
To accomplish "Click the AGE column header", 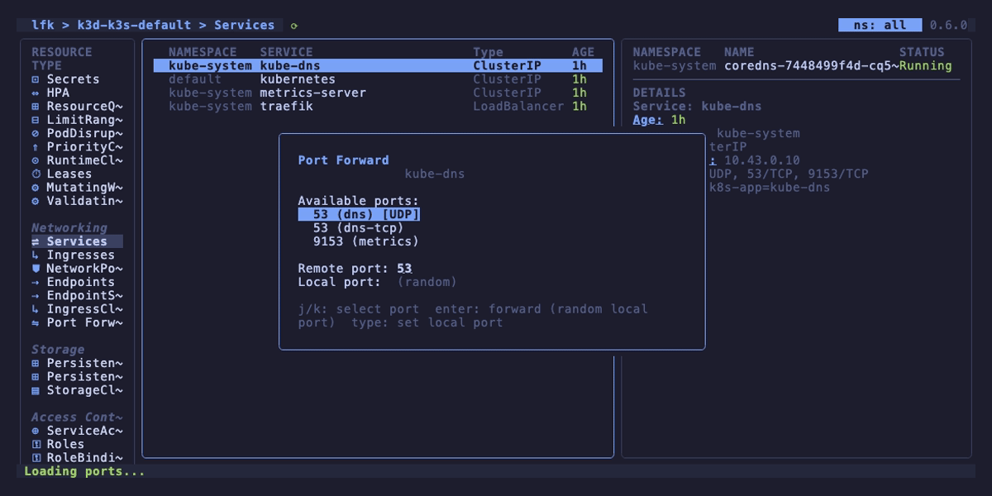I will [584, 52].
